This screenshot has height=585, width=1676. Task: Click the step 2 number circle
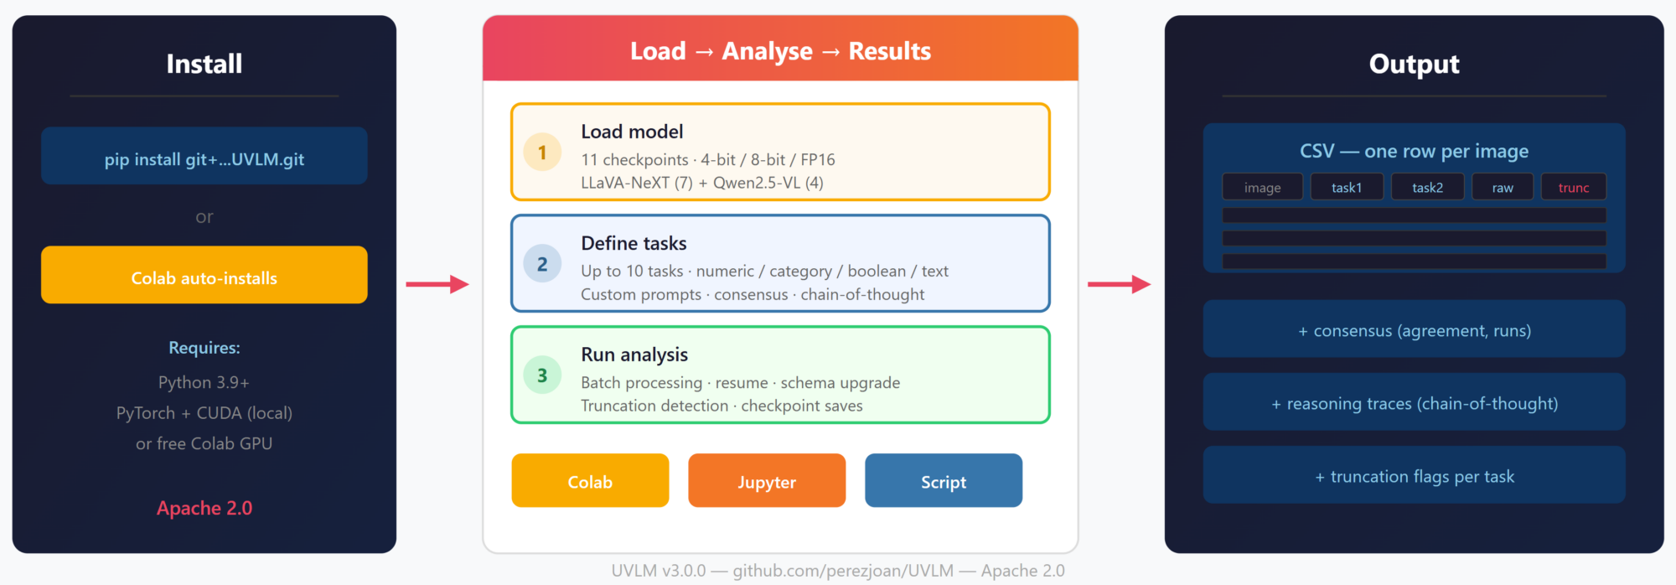tap(542, 264)
